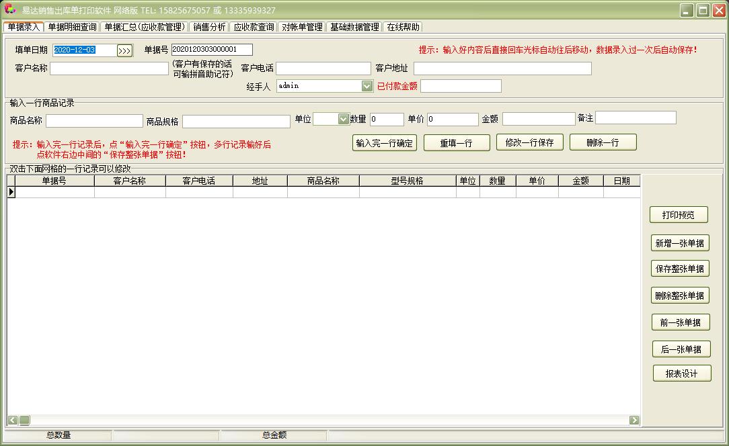729x446 pixels.
Task: Open the 销售分析 tab
Action: pos(209,27)
